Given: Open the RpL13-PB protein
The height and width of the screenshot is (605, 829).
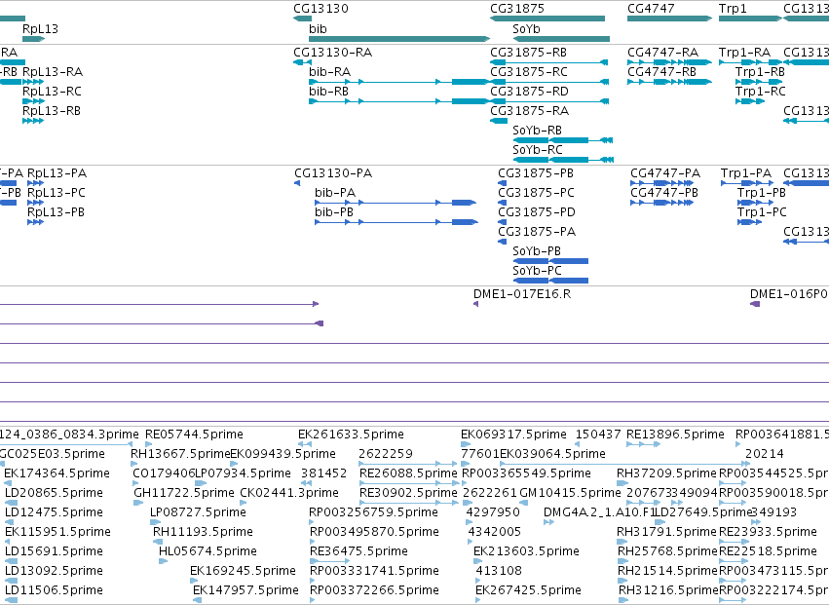Looking at the screenshot, I should (x=57, y=212).
